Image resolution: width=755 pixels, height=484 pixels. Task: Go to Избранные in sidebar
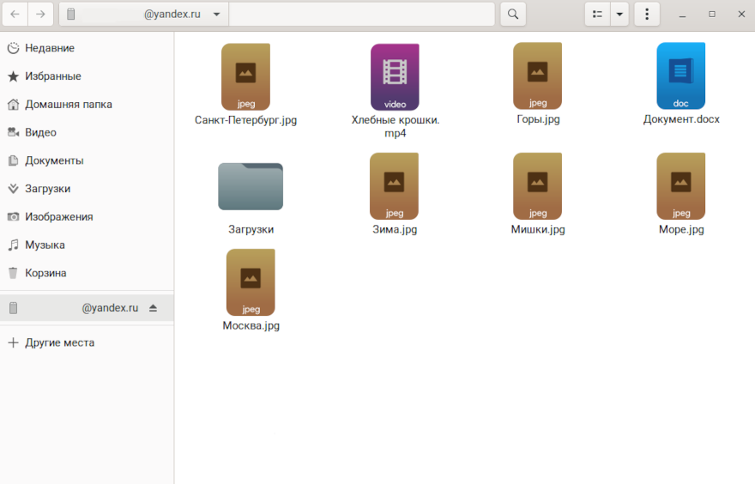[52, 76]
